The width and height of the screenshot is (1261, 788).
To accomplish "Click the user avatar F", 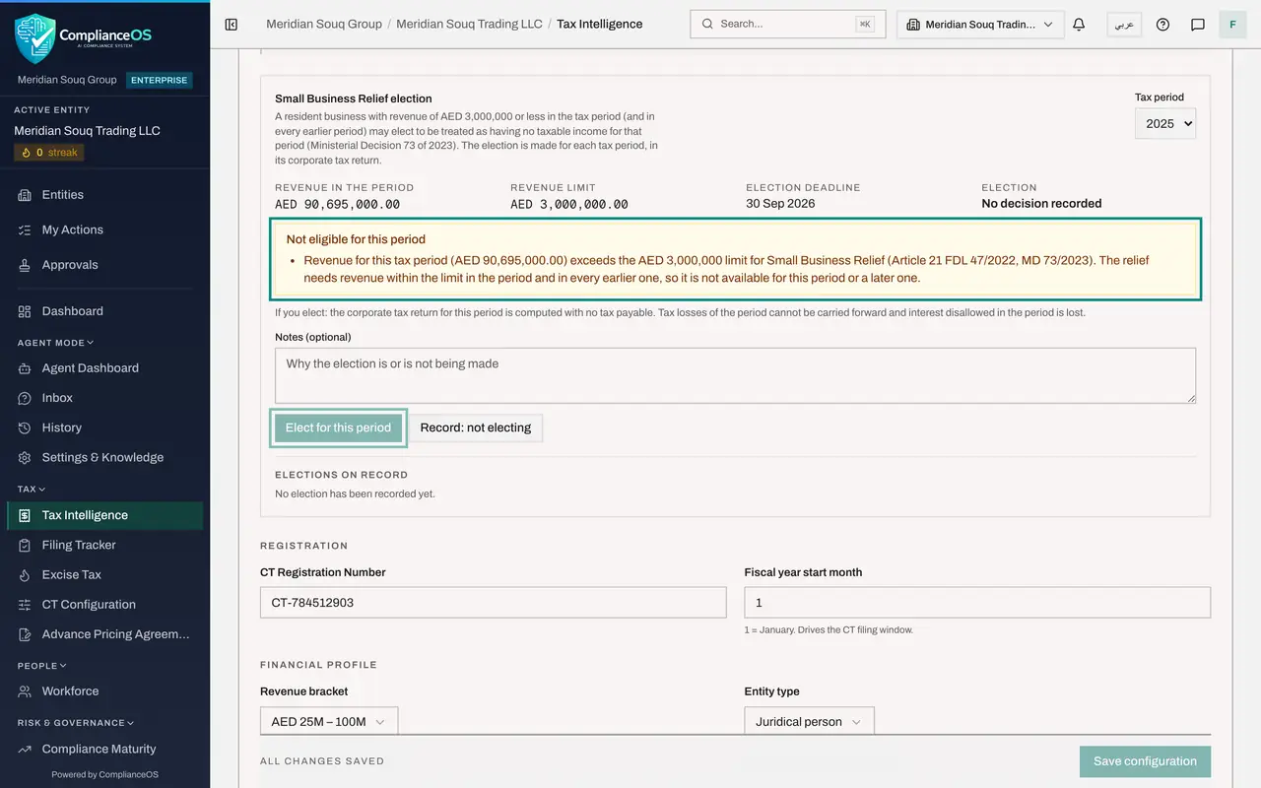I will click(1232, 25).
